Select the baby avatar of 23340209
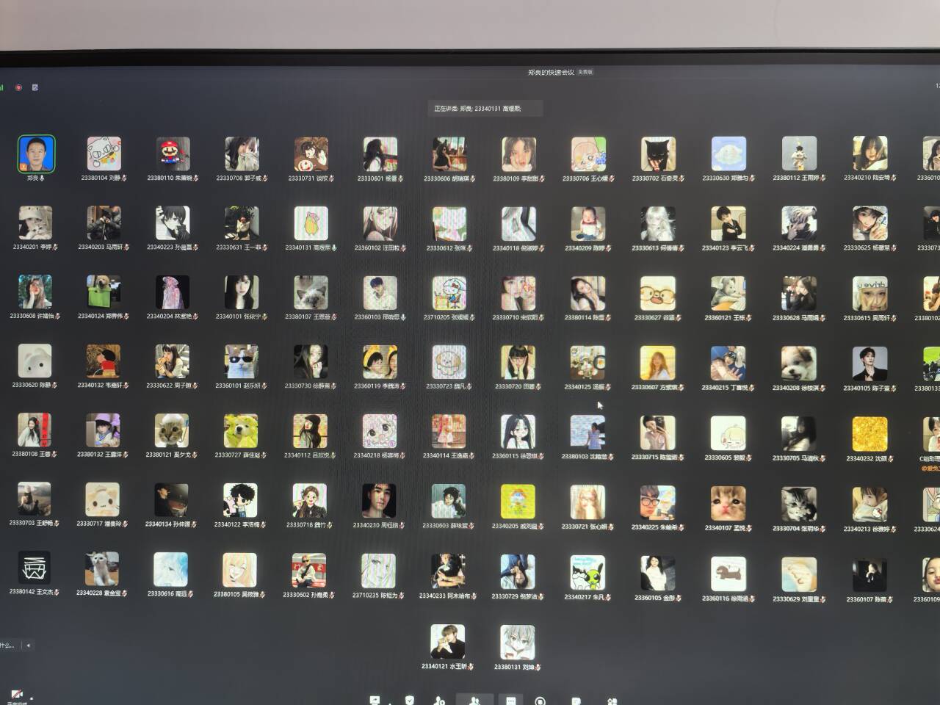This screenshot has width=940, height=705. tap(588, 224)
